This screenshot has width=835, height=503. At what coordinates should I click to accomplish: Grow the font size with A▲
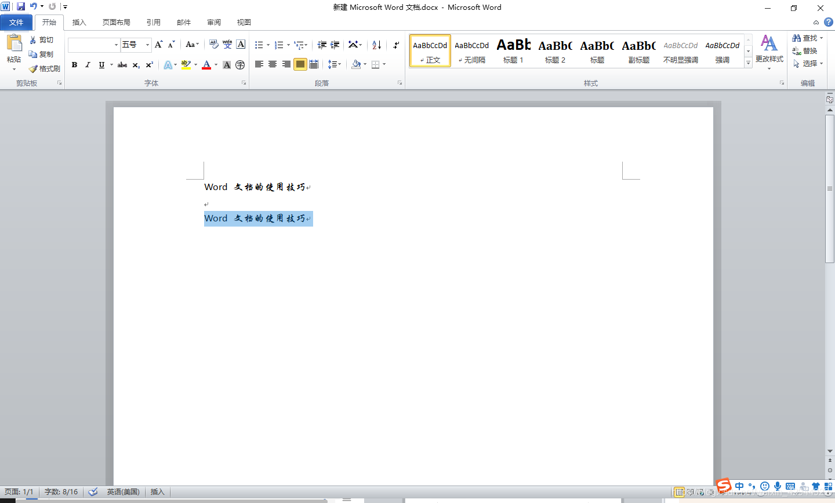[159, 45]
